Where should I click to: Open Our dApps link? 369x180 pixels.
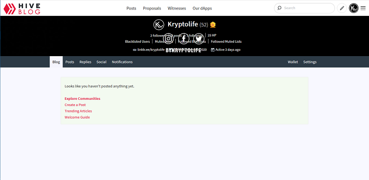202,8
